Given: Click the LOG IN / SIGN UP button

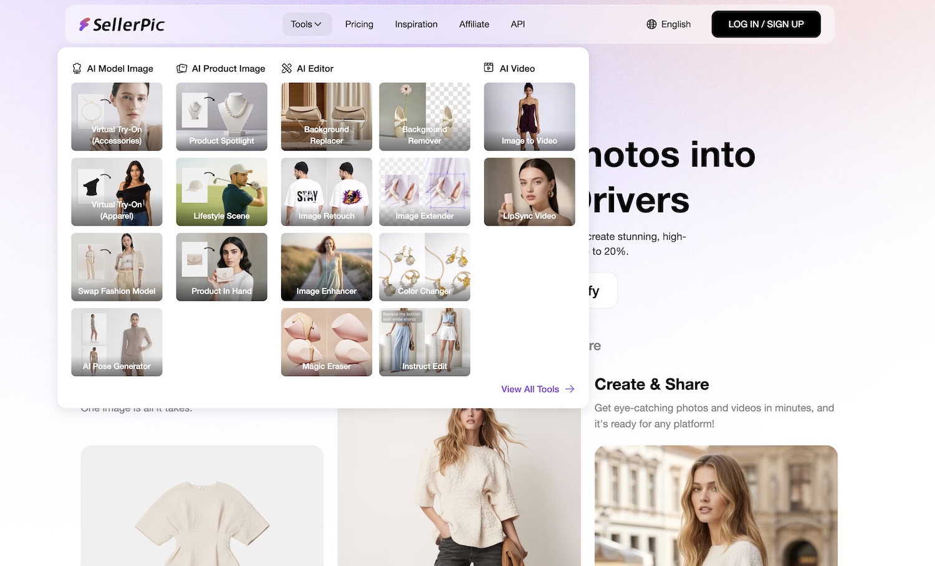Looking at the screenshot, I should 765,24.
